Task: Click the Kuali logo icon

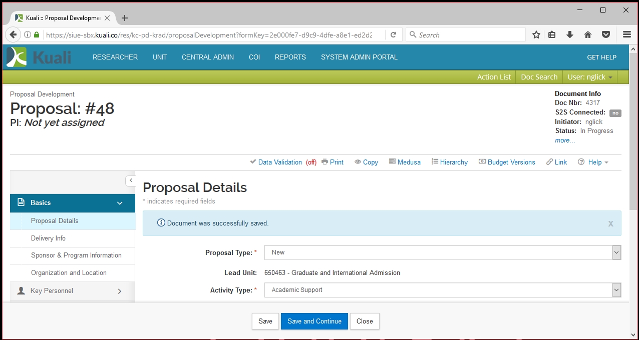Action: click(x=17, y=57)
